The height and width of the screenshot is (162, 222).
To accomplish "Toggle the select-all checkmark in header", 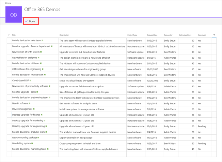I will click(x=9, y=35).
